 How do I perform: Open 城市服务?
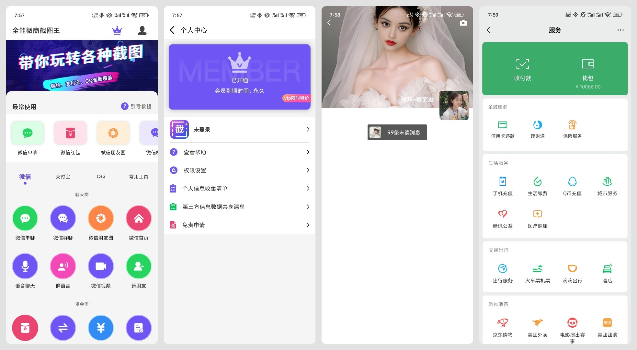coord(607,186)
